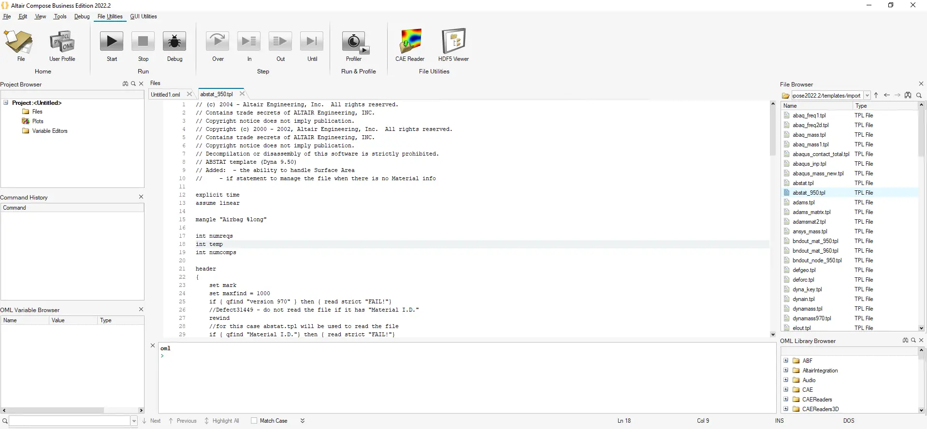Open the User Profile tool
The height and width of the screenshot is (429, 927).
pyautogui.click(x=62, y=46)
